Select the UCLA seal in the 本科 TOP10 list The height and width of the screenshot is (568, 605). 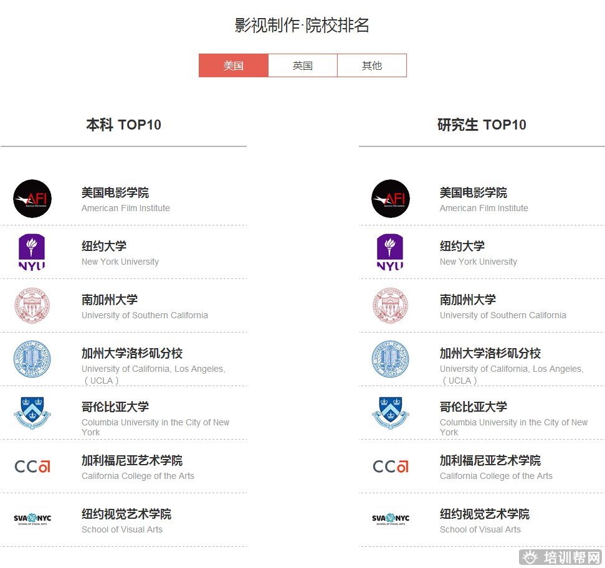32,359
